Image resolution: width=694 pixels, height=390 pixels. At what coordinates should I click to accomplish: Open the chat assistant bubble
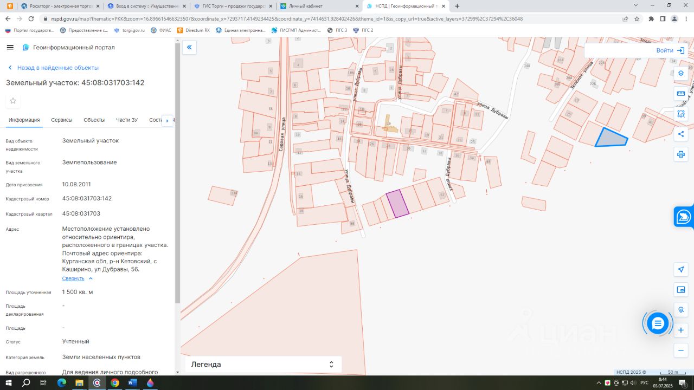coord(658,323)
